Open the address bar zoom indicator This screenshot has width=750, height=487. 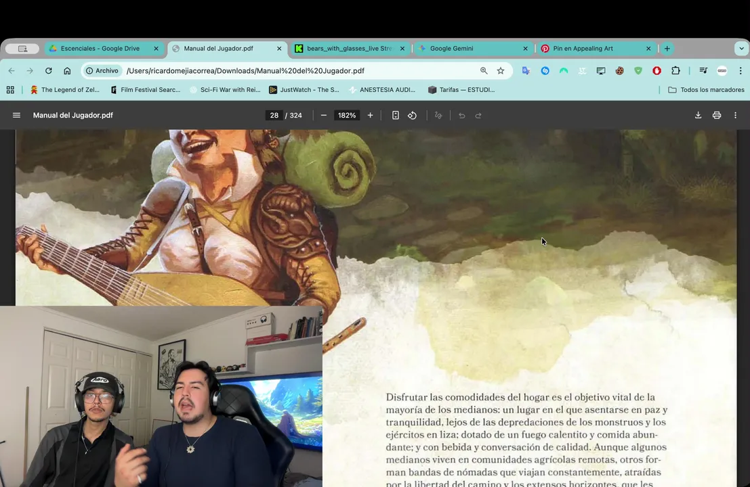click(484, 70)
